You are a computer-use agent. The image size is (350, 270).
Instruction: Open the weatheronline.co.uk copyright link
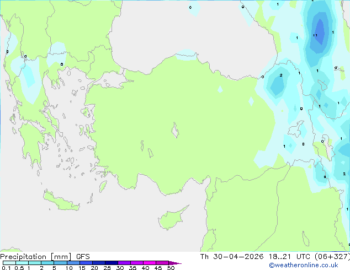[304, 265]
